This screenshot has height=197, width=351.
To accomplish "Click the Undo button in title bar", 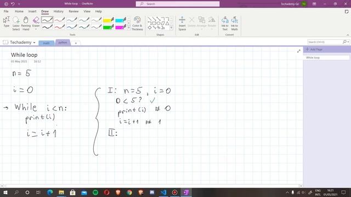I will [x=13, y=4].
